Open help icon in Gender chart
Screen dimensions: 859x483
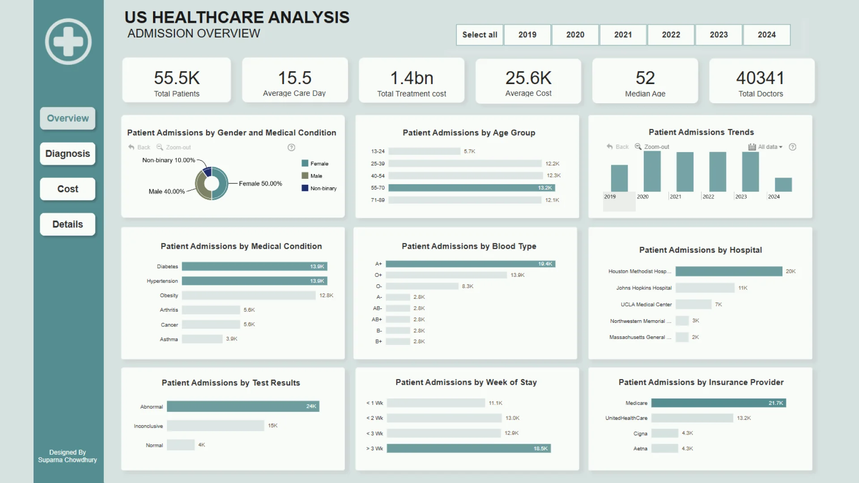291,148
